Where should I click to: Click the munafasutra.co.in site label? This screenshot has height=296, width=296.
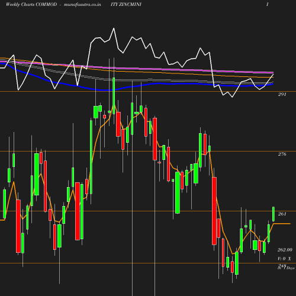click(82, 5)
